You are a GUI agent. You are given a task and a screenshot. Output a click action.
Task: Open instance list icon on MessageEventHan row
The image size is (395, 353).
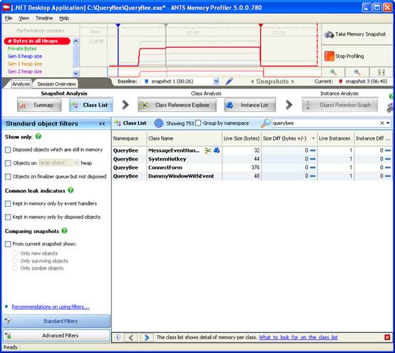216,150
